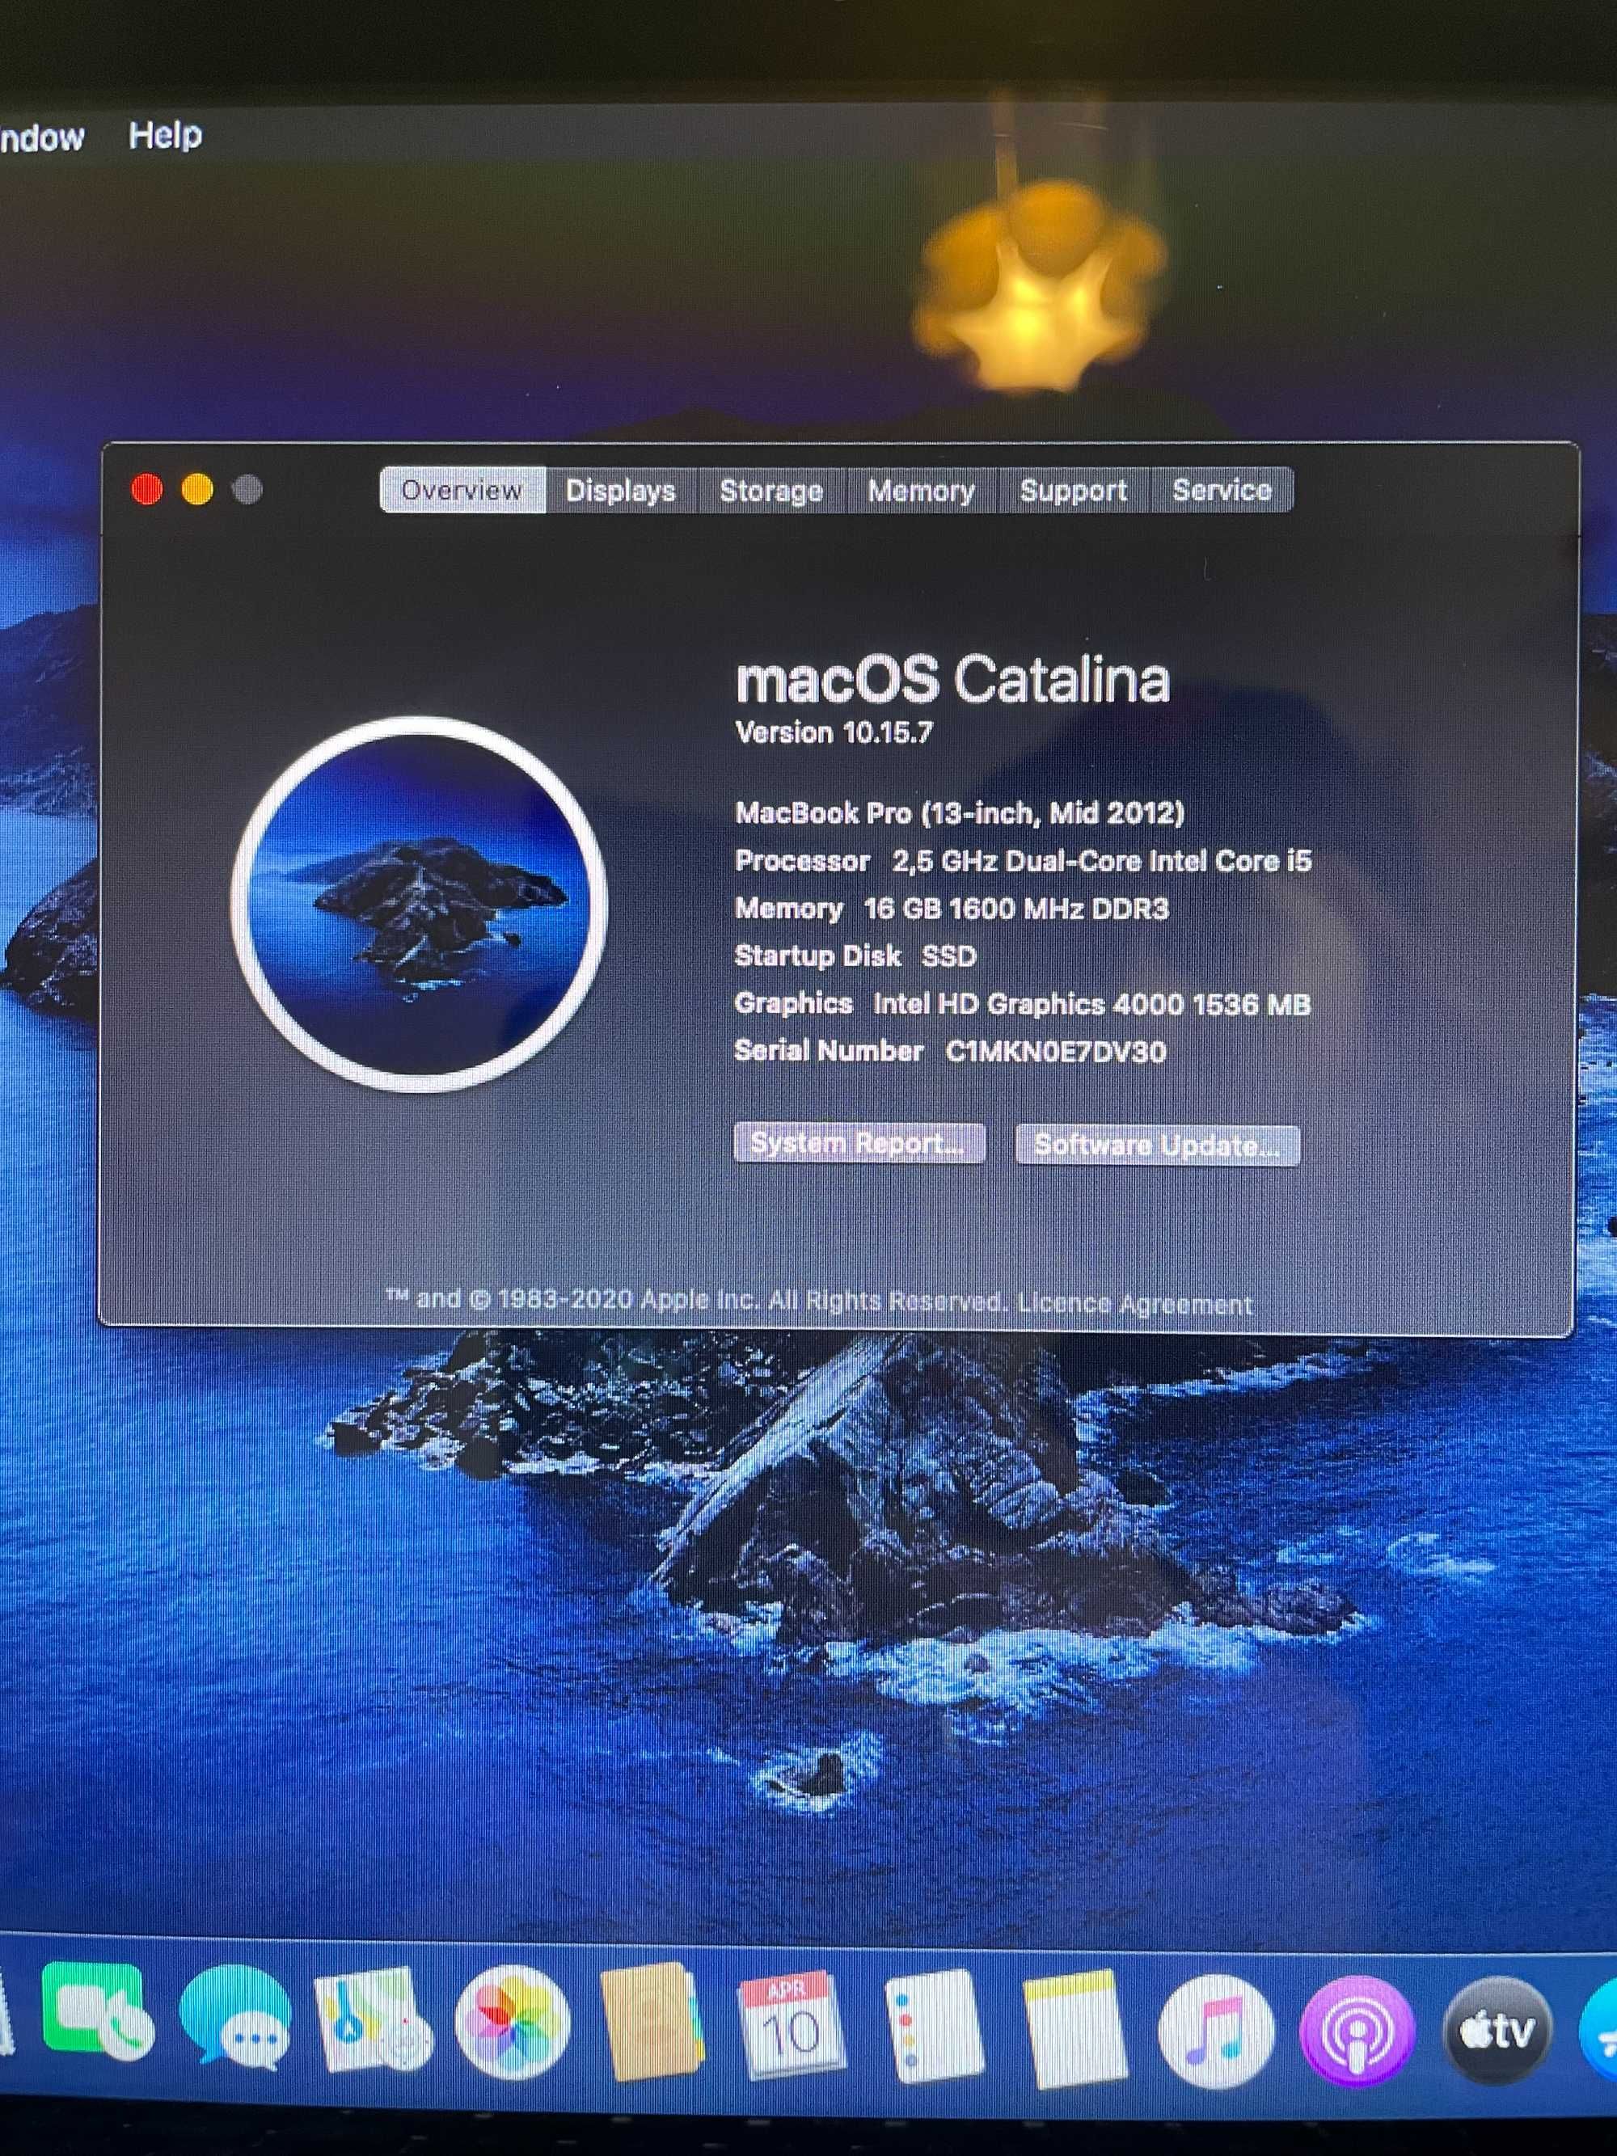The image size is (1617, 2156).
Task: Launch the Maps app in the Dock
Action: click(x=374, y=2019)
